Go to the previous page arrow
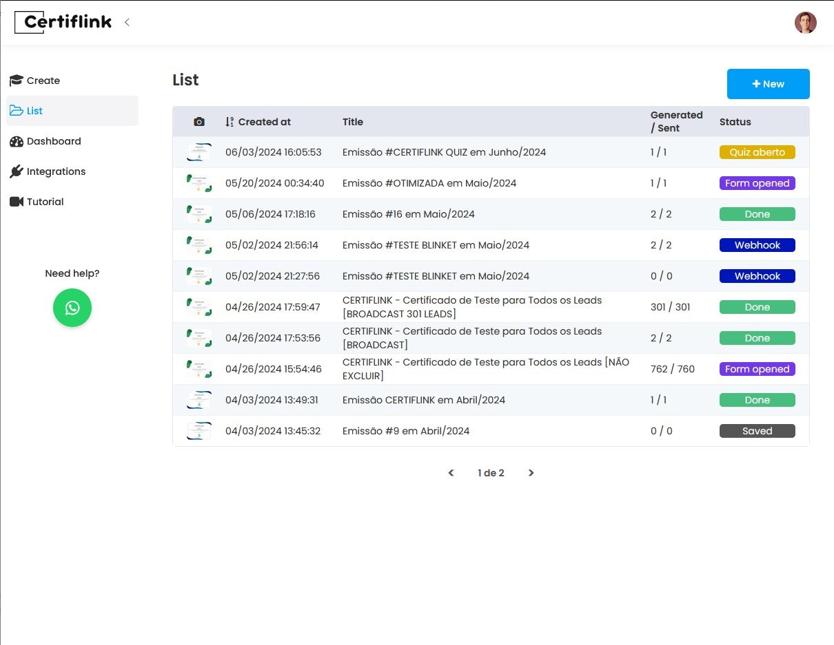 point(451,473)
